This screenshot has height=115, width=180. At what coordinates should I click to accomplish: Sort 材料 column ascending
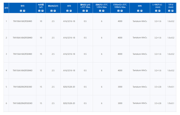click(138, 11)
